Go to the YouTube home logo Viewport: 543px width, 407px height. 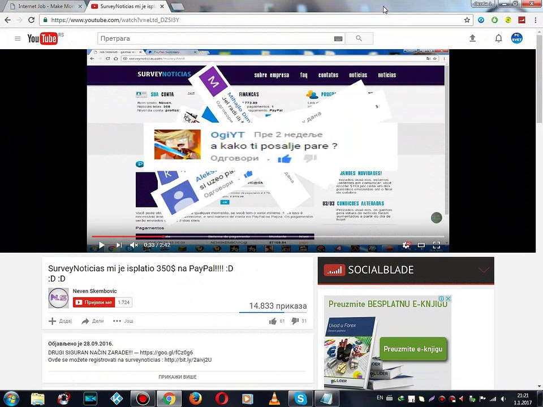click(x=42, y=38)
